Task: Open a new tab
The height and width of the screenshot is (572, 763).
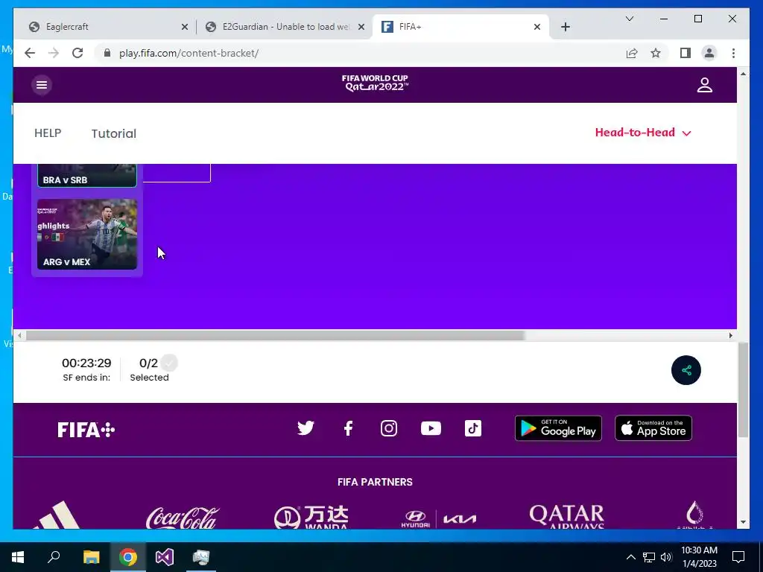Action: pyautogui.click(x=566, y=27)
